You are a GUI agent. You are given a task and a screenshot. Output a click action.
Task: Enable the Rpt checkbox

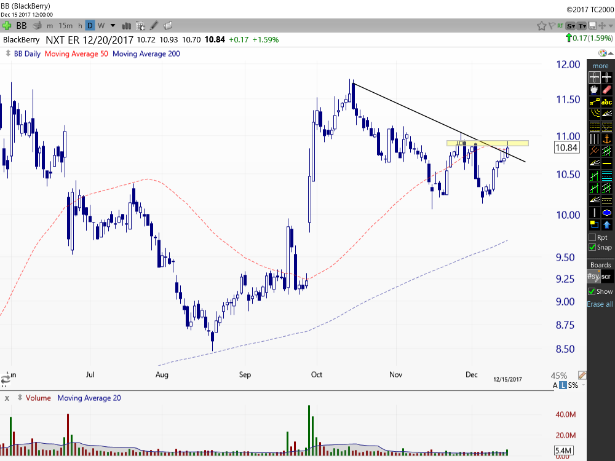click(592, 237)
